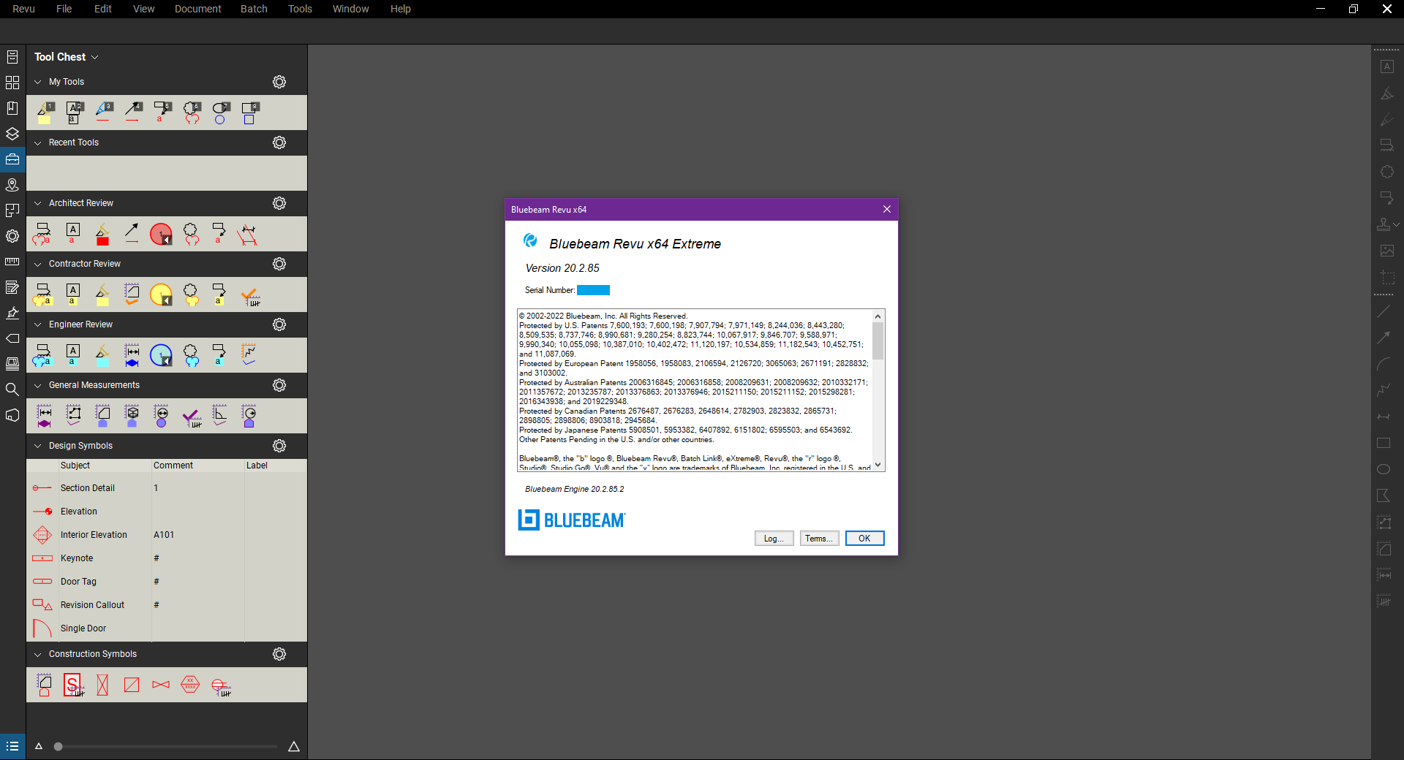The height and width of the screenshot is (760, 1404).
Task: Select the blue square tool in My Tools
Action: pos(250,113)
